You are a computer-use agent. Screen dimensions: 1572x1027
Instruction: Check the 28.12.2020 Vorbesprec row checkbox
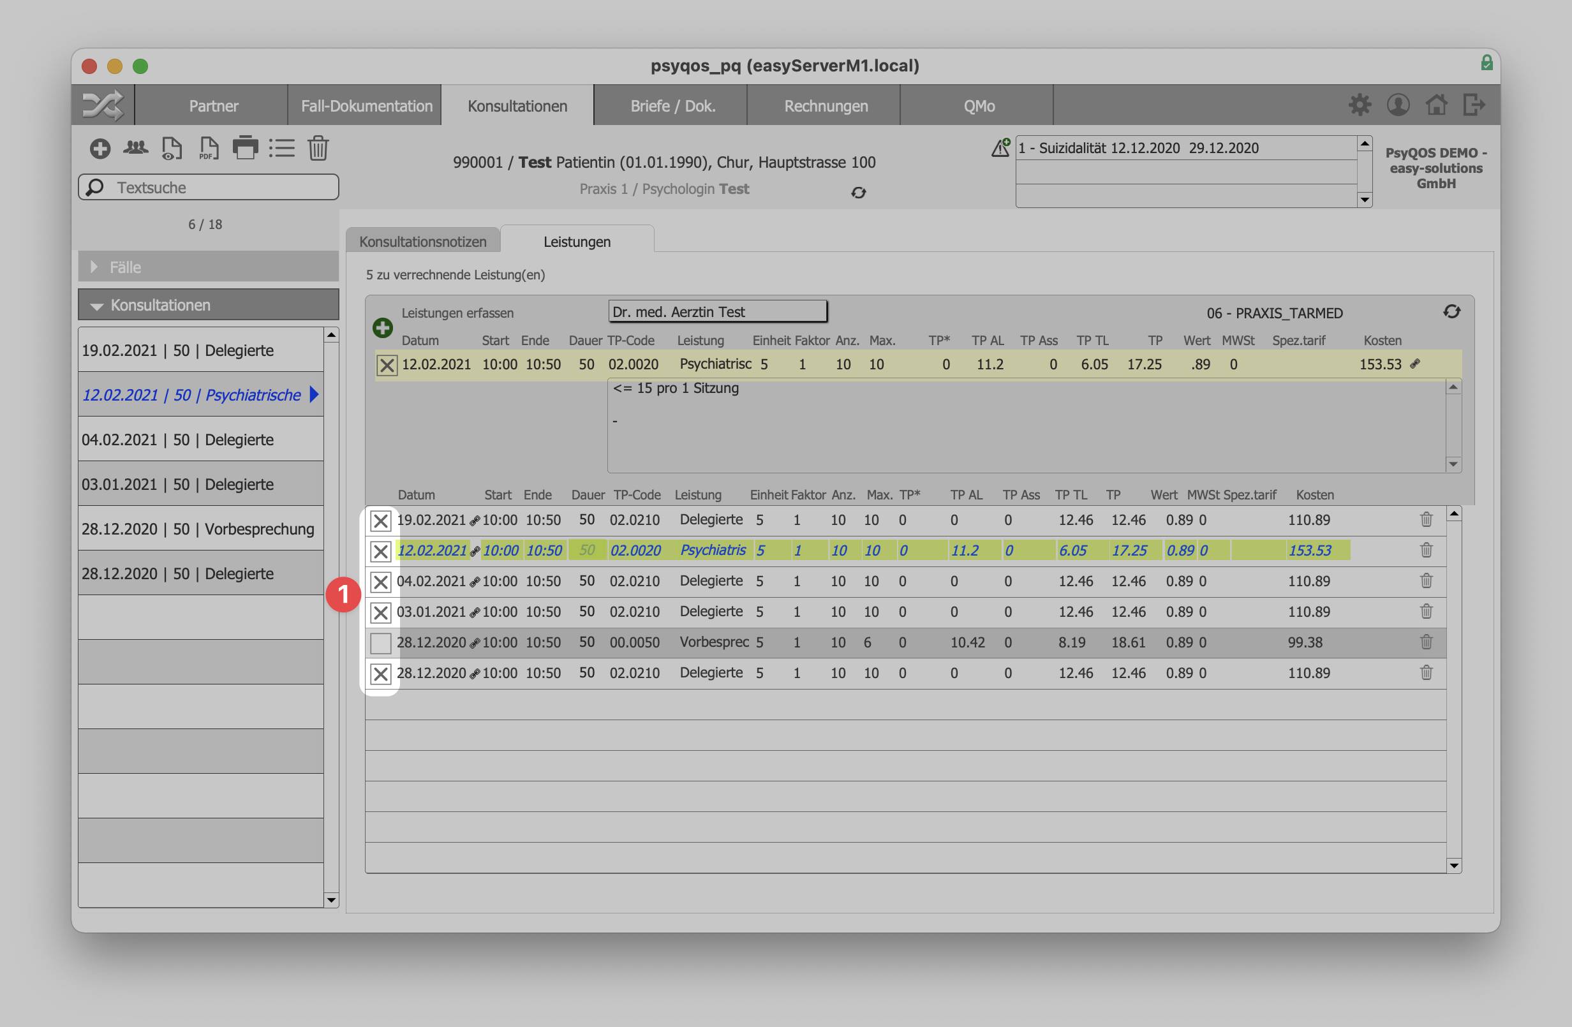coord(380,642)
